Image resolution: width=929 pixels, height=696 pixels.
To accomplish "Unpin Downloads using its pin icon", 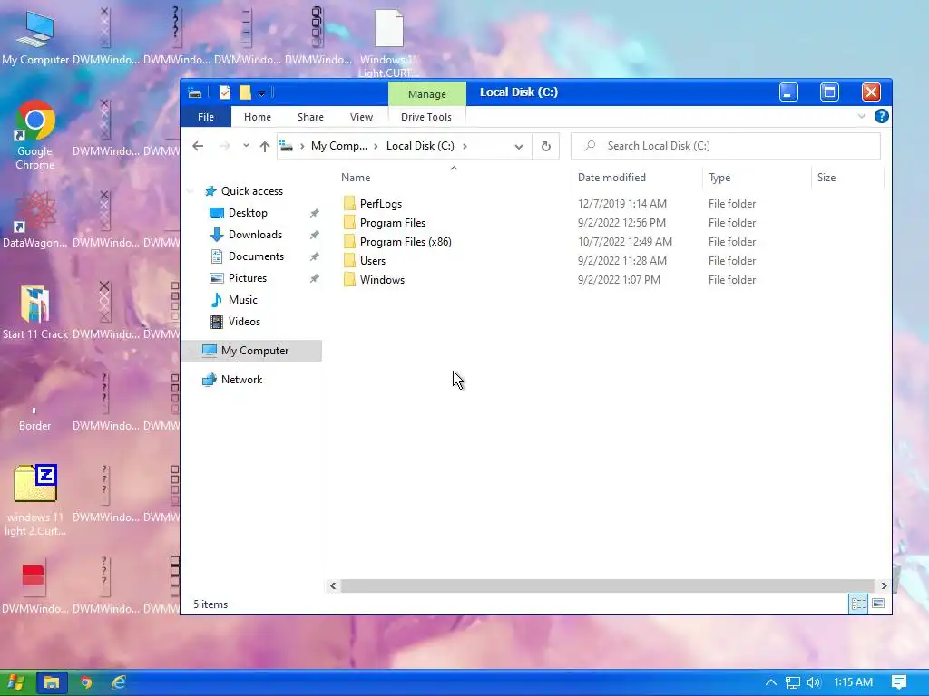I will (x=315, y=235).
